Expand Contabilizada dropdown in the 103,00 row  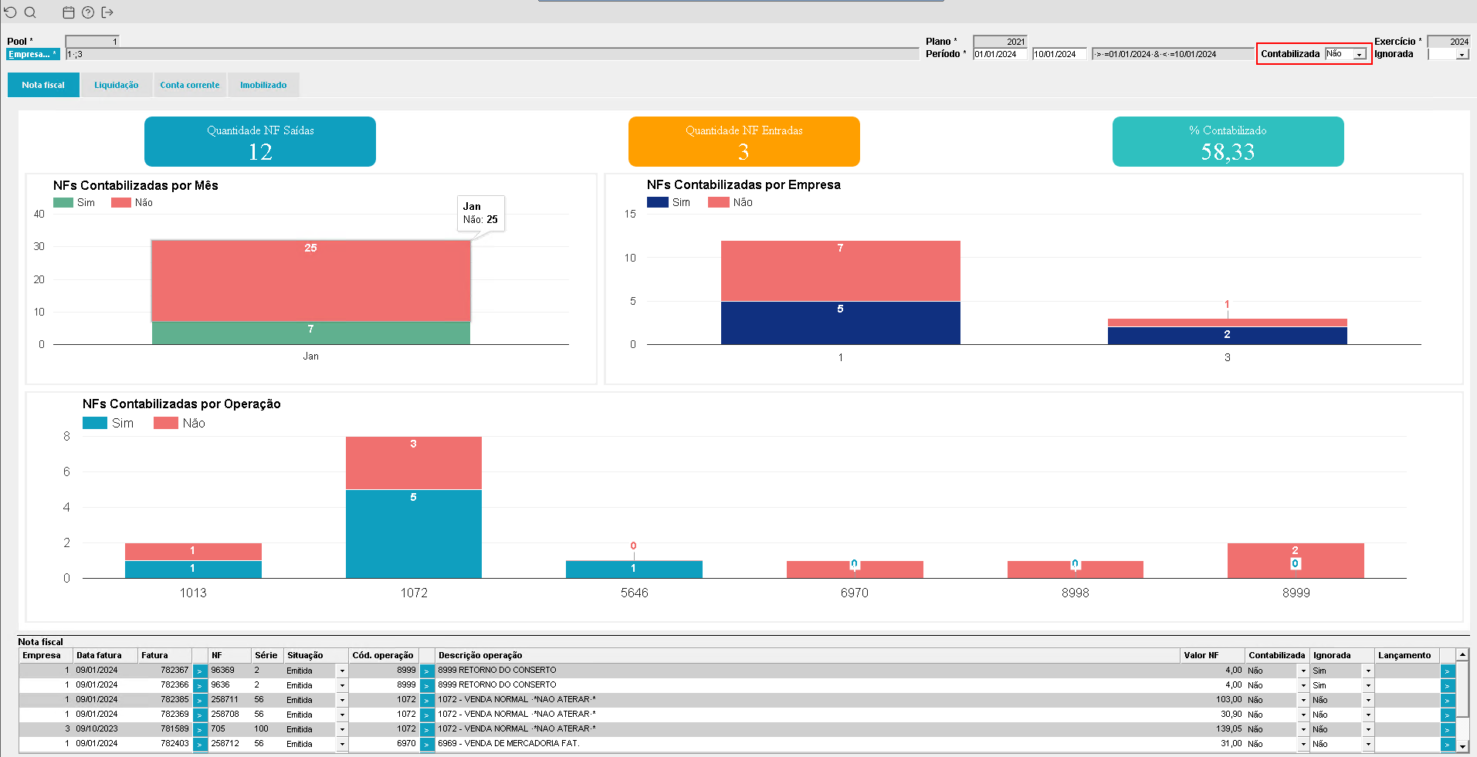pyautogui.click(x=1303, y=700)
